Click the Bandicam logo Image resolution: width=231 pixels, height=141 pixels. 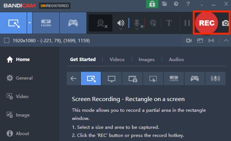[x=20, y=6]
